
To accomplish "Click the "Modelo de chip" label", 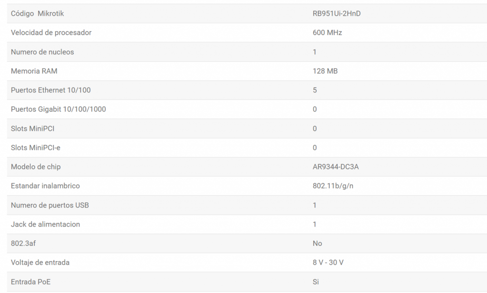I will [x=36, y=167].
